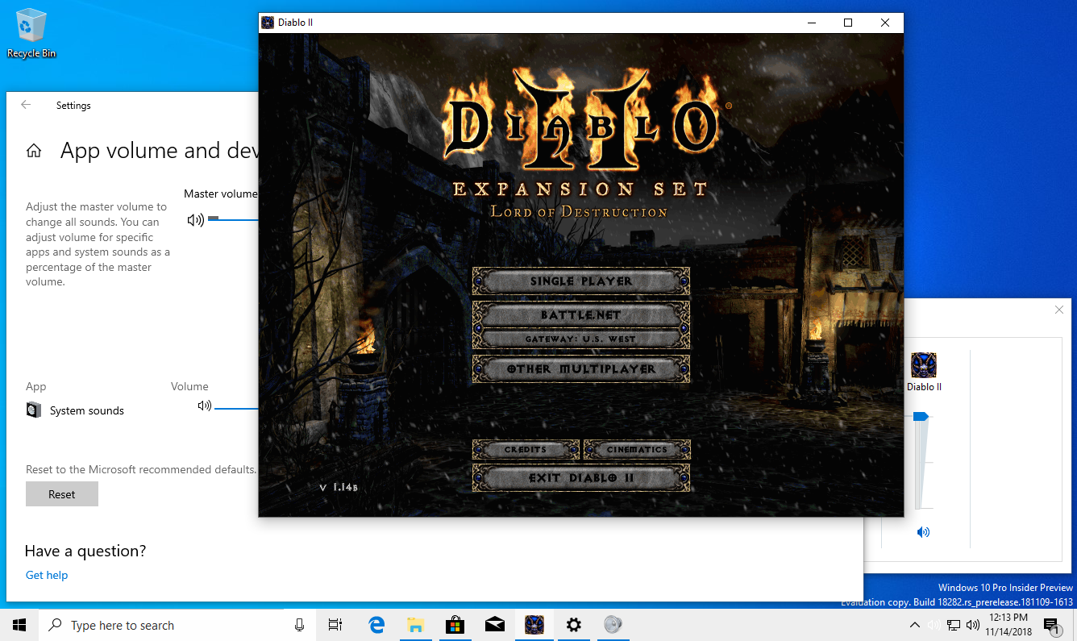1077x641 pixels.
Task: Mute System sounds speaker icon
Action: (x=205, y=406)
